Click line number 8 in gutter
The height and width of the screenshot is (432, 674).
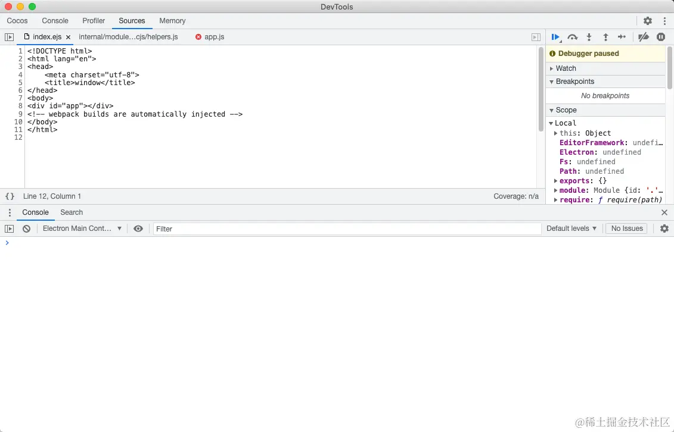pos(20,106)
